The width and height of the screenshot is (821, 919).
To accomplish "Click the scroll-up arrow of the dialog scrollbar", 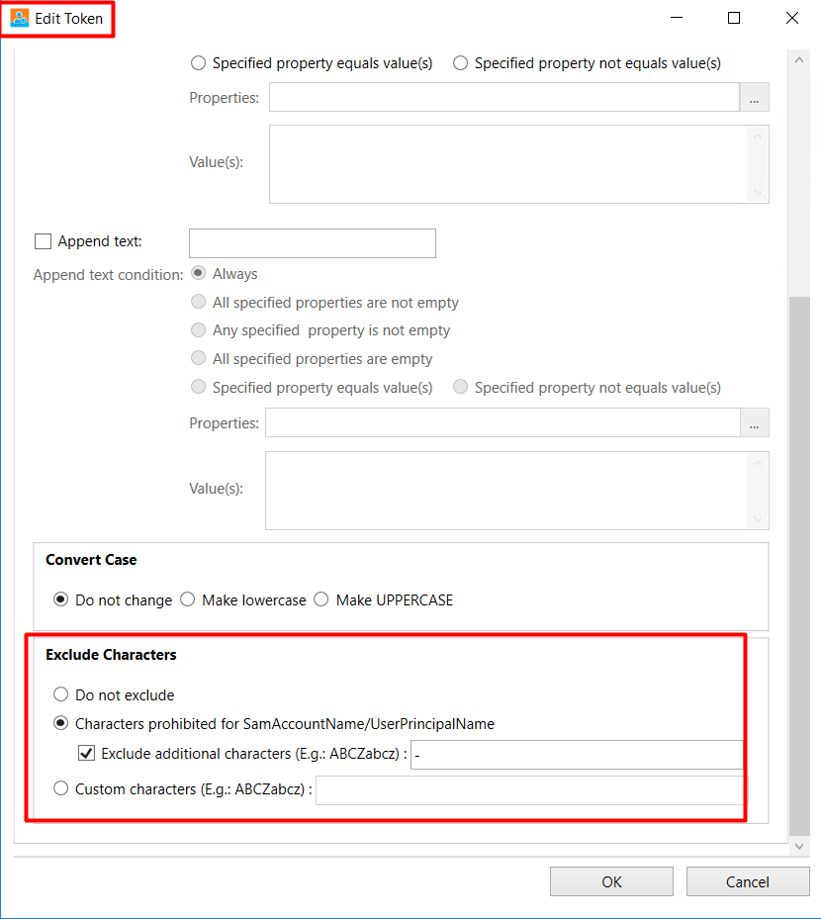I will (x=799, y=60).
